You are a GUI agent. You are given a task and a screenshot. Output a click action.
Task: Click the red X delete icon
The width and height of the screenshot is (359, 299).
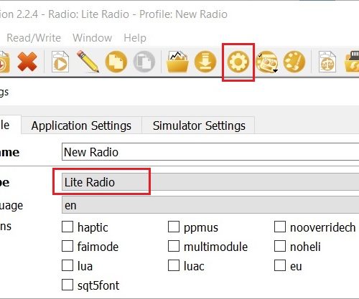point(27,62)
